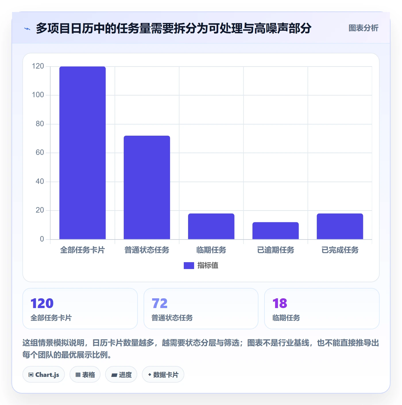Click the 临期任务 x-axis label
The height and width of the screenshot is (405, 402).
pos(211,250)
